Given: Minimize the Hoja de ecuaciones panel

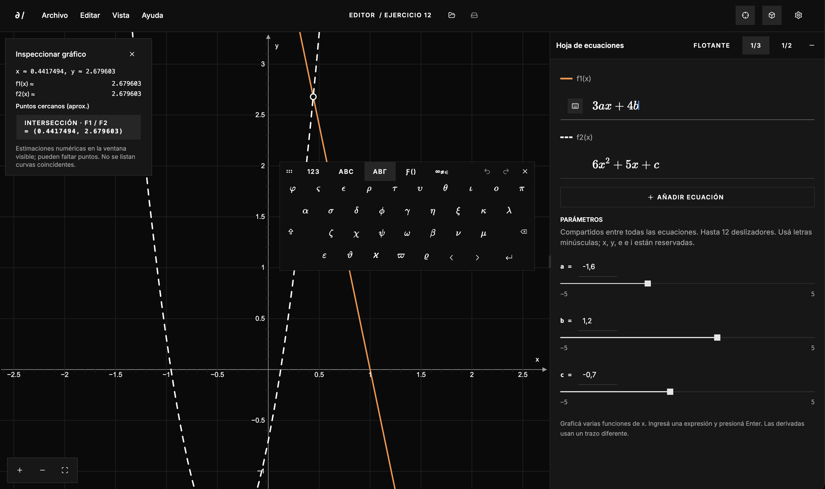Looking at the screenshot, I should [x=812, y=45].
